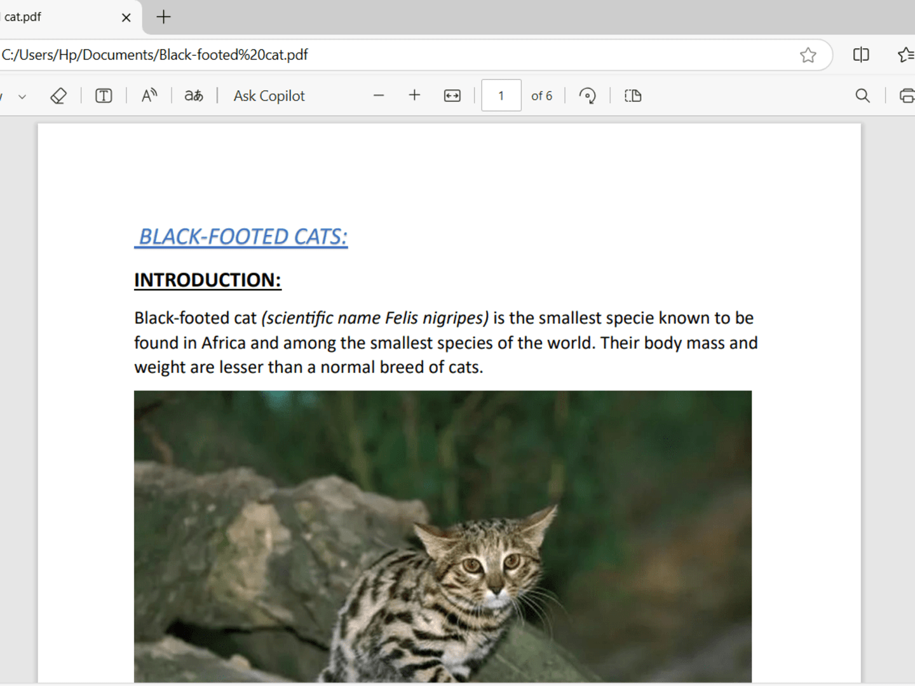Click the BLACK-FOOTED CATS heading
The height and width of the screenshot is (686, 915).
tap(241, 237)
